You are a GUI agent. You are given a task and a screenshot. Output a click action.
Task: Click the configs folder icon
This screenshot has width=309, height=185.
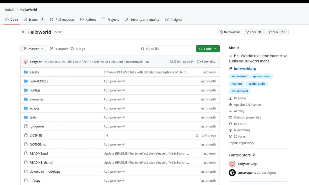pos(26,90)
